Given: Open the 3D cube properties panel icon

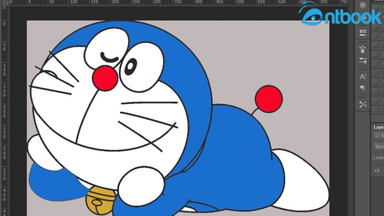Looking at the screenshot, I should point(363,32).
